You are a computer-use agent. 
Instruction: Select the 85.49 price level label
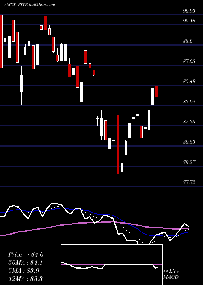coord(189,81)
